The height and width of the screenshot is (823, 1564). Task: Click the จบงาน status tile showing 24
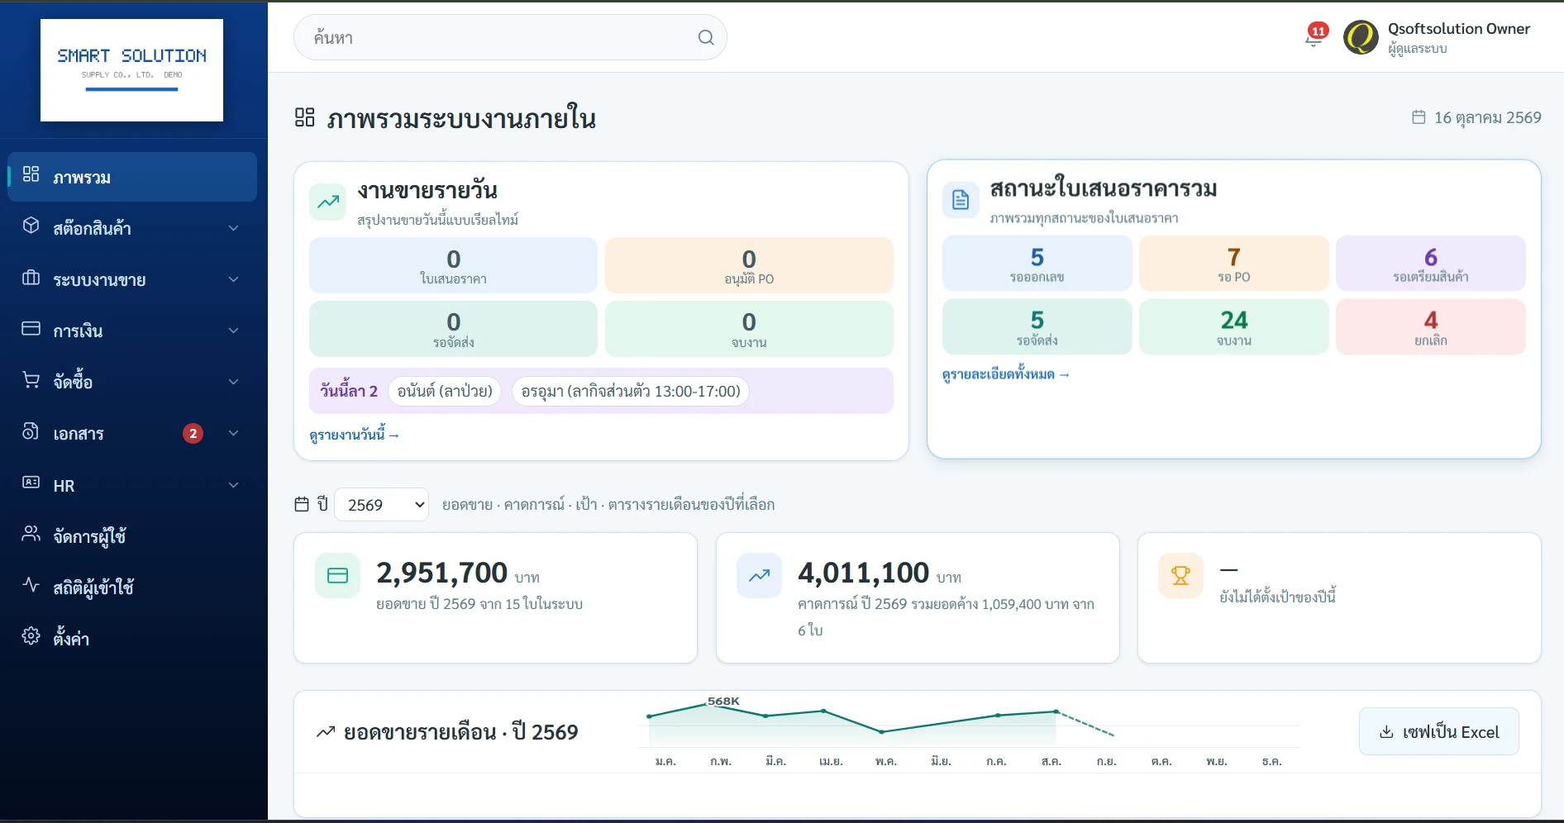pos(1234,327)
